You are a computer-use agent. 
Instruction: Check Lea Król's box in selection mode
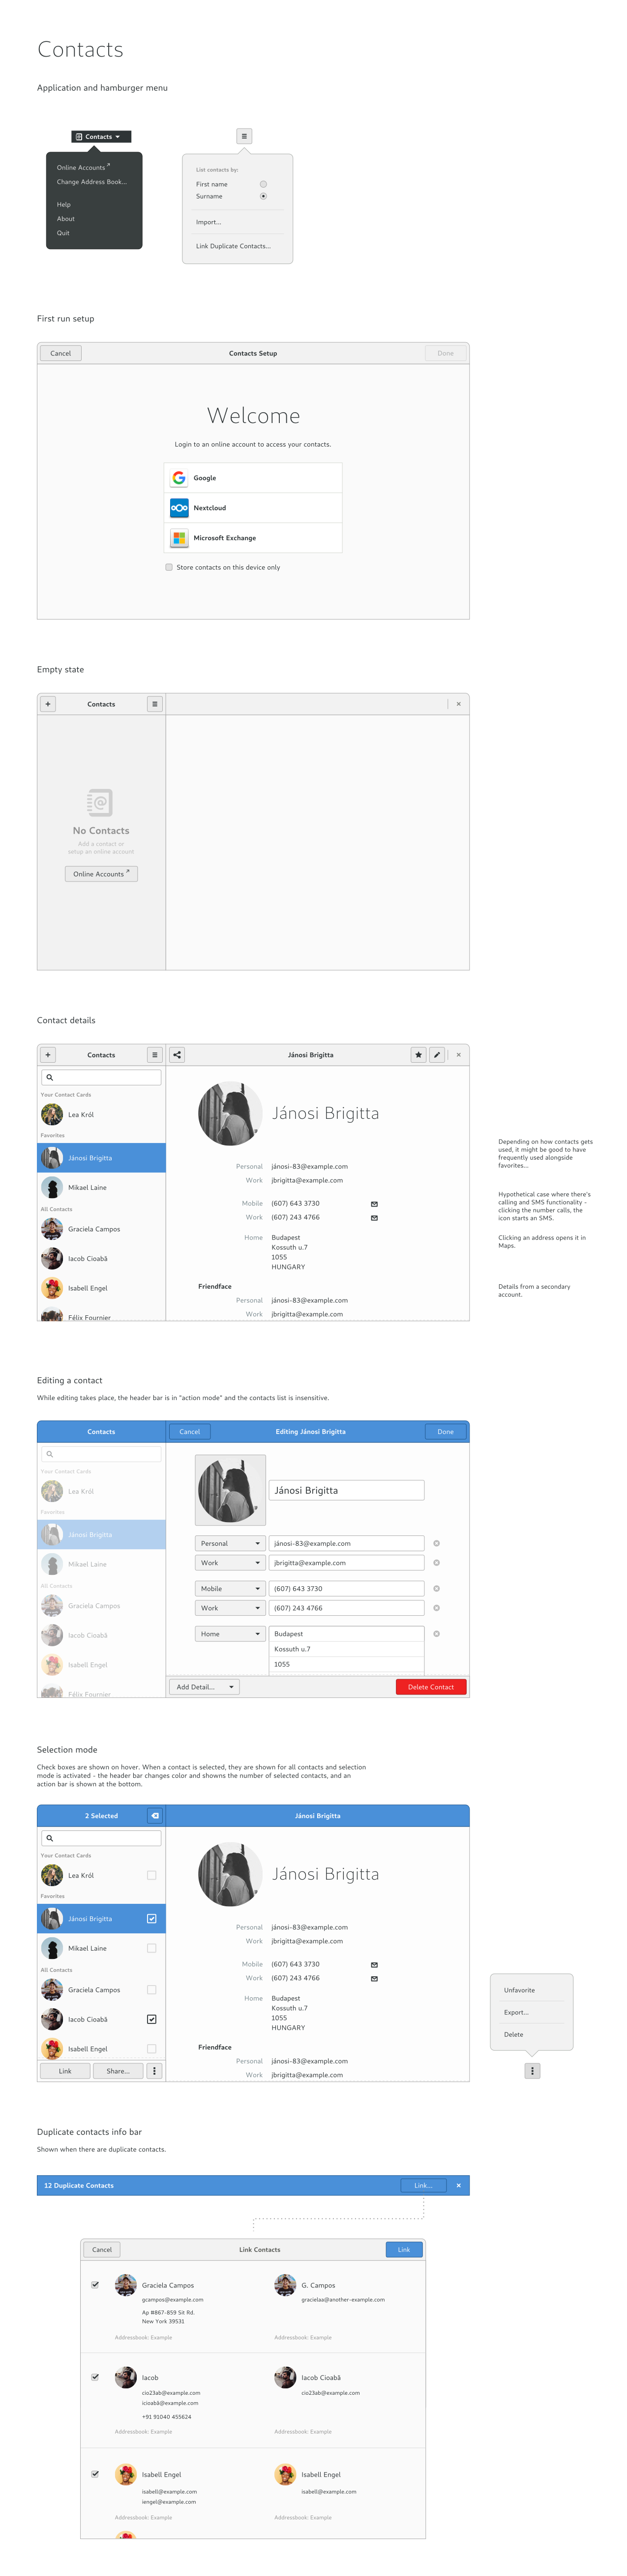[152, 1875]
